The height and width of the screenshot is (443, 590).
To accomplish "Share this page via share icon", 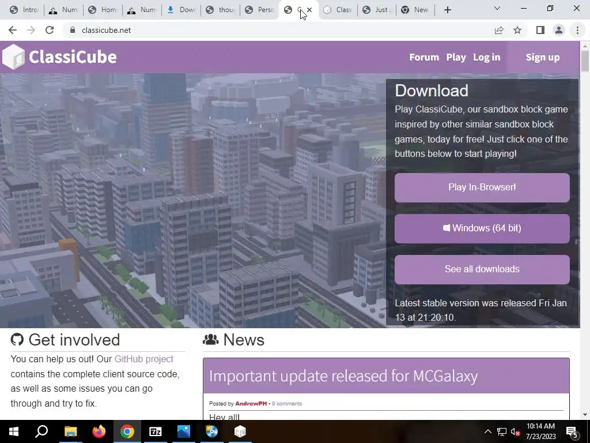I will [499, 30].
